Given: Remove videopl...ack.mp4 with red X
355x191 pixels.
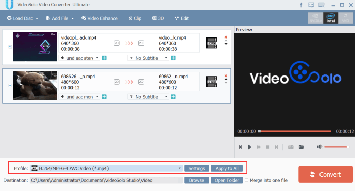Looking at the screenshot, I should 226,37.
